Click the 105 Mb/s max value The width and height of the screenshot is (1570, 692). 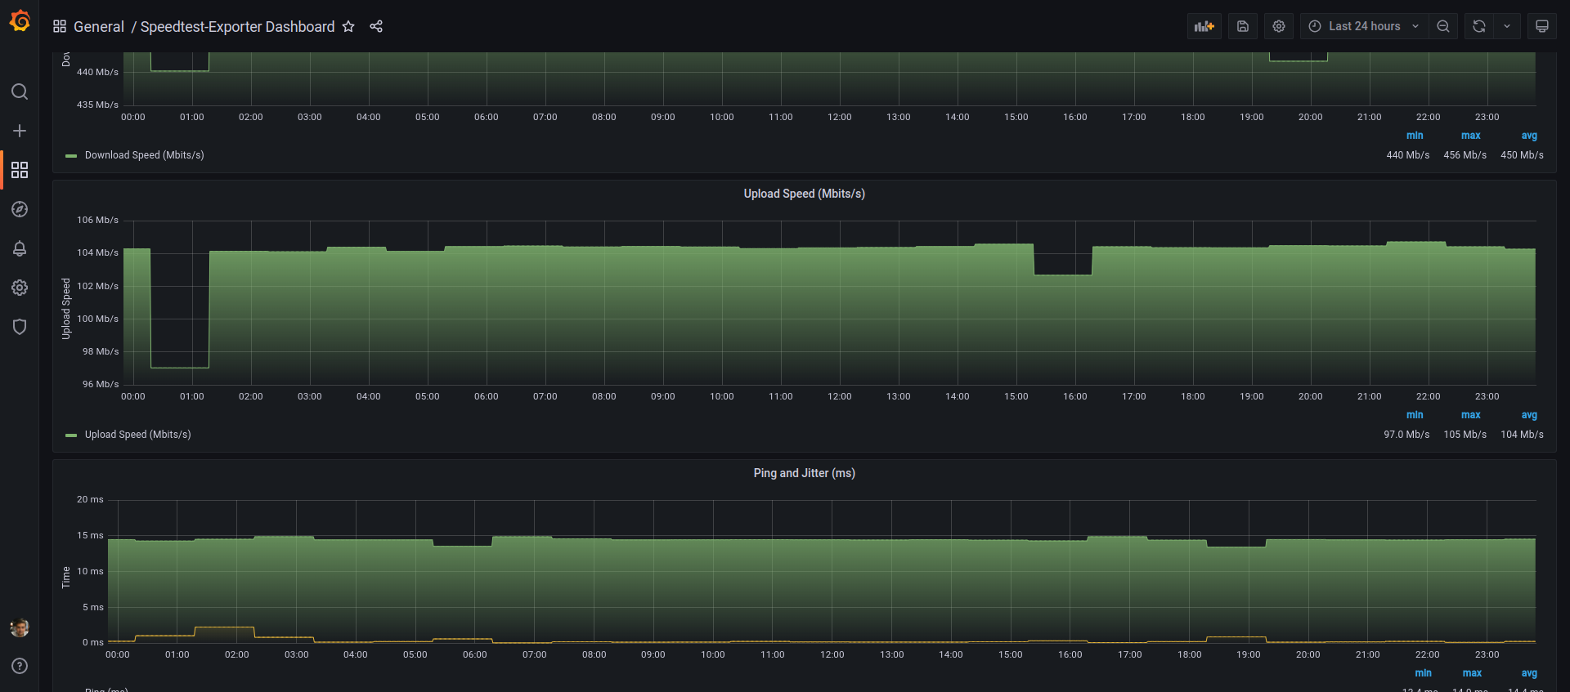point(1465,435)
